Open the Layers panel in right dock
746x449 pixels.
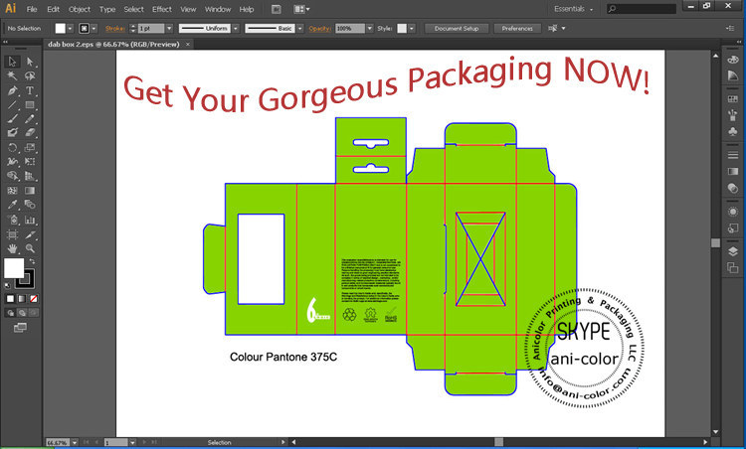pyautogui.click(x=733, y=252)
